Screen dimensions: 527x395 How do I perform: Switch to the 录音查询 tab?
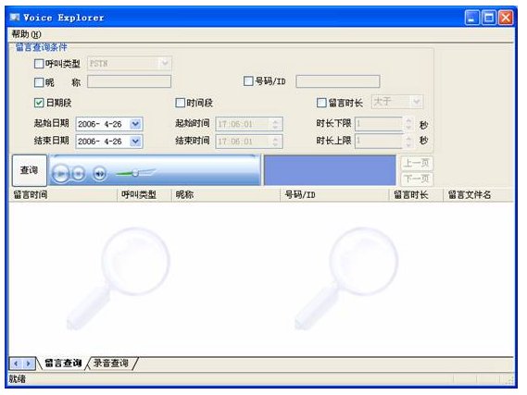tap(110, 364)
